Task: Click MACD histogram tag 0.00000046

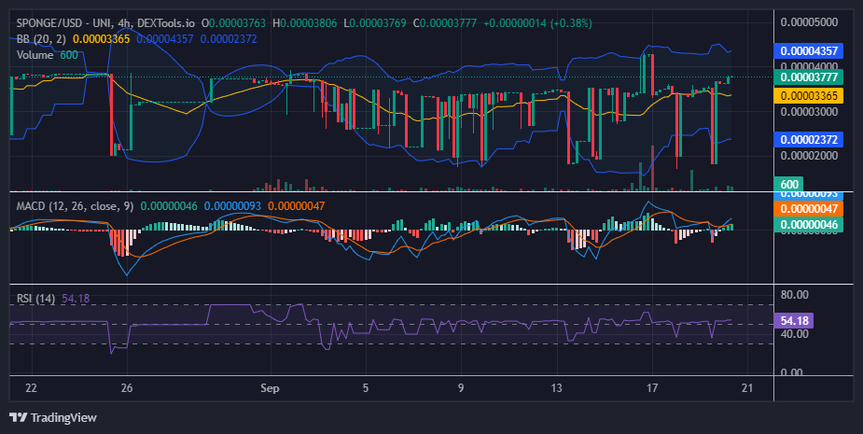Action: pyautogui.click(x=809, y=224)
